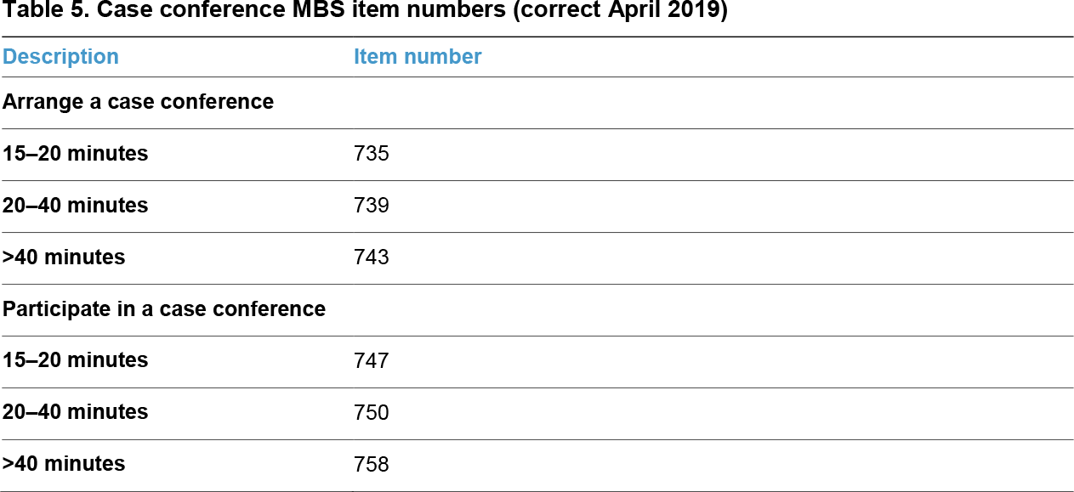Viewport: 1074px width, 492px height.
Task: Click "20–40 minutes" under Arrange a case conference
Action: (75, 206)
